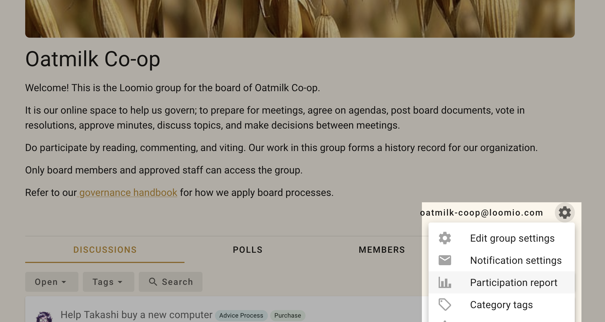Click the Purchase tag chip
Viewport: 605px width, 322px height.
(288, 316)
